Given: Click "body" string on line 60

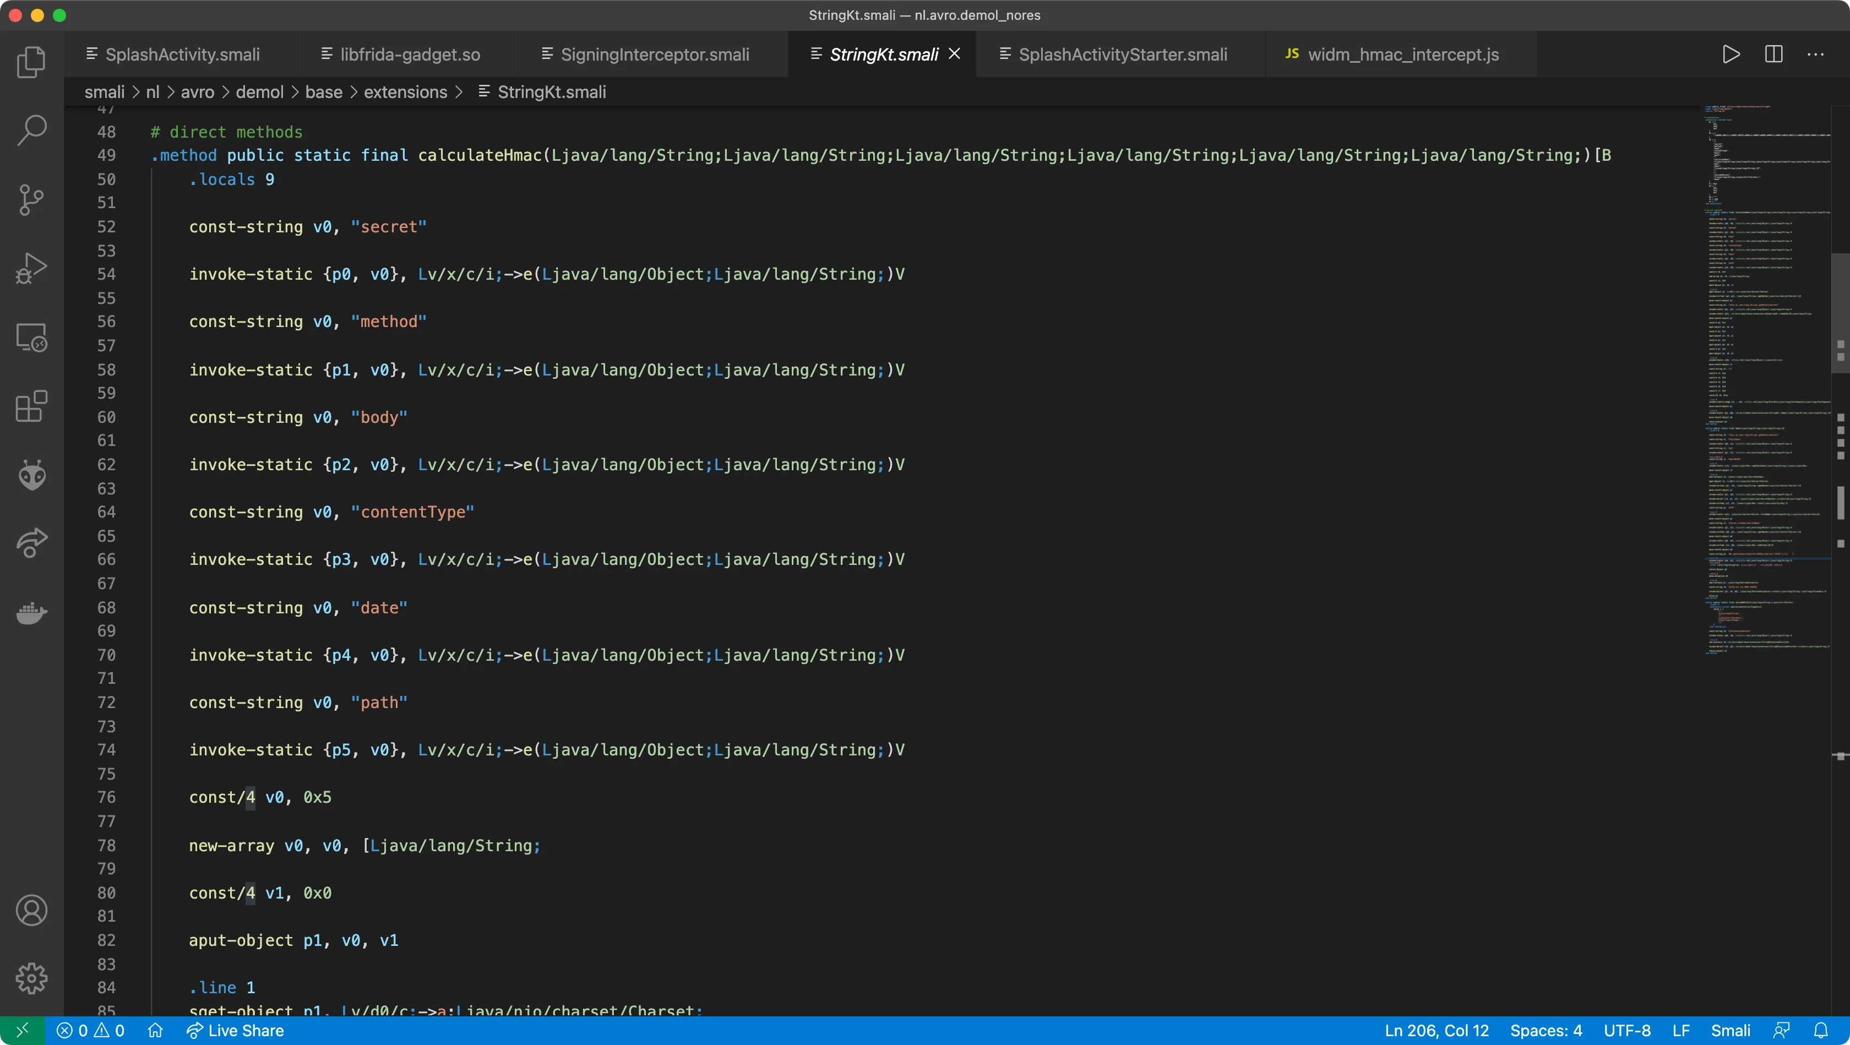Looking at the screenshot, I should pyautogui.click(x=379, y=417).
